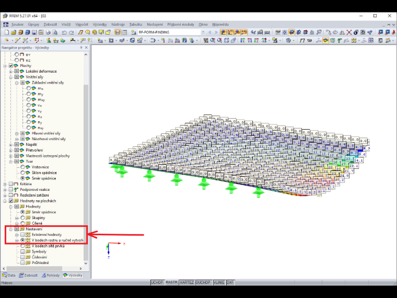Toggle the KARTEZ status bar button
Image resolution: width=397 pixels, height=298 pixels.
[x=186, y=282]
